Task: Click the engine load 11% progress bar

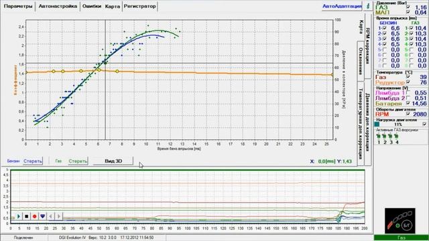Action: [x=397, y=125]
